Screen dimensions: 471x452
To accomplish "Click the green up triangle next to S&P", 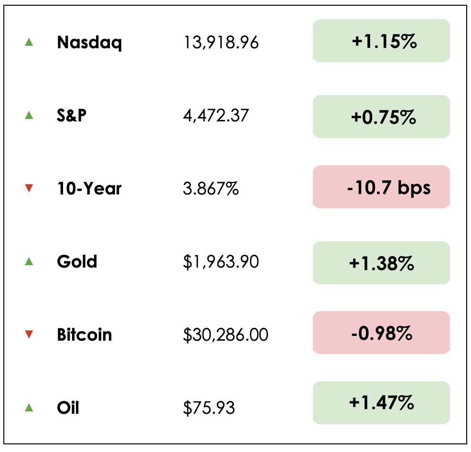I will click(29, 115).
